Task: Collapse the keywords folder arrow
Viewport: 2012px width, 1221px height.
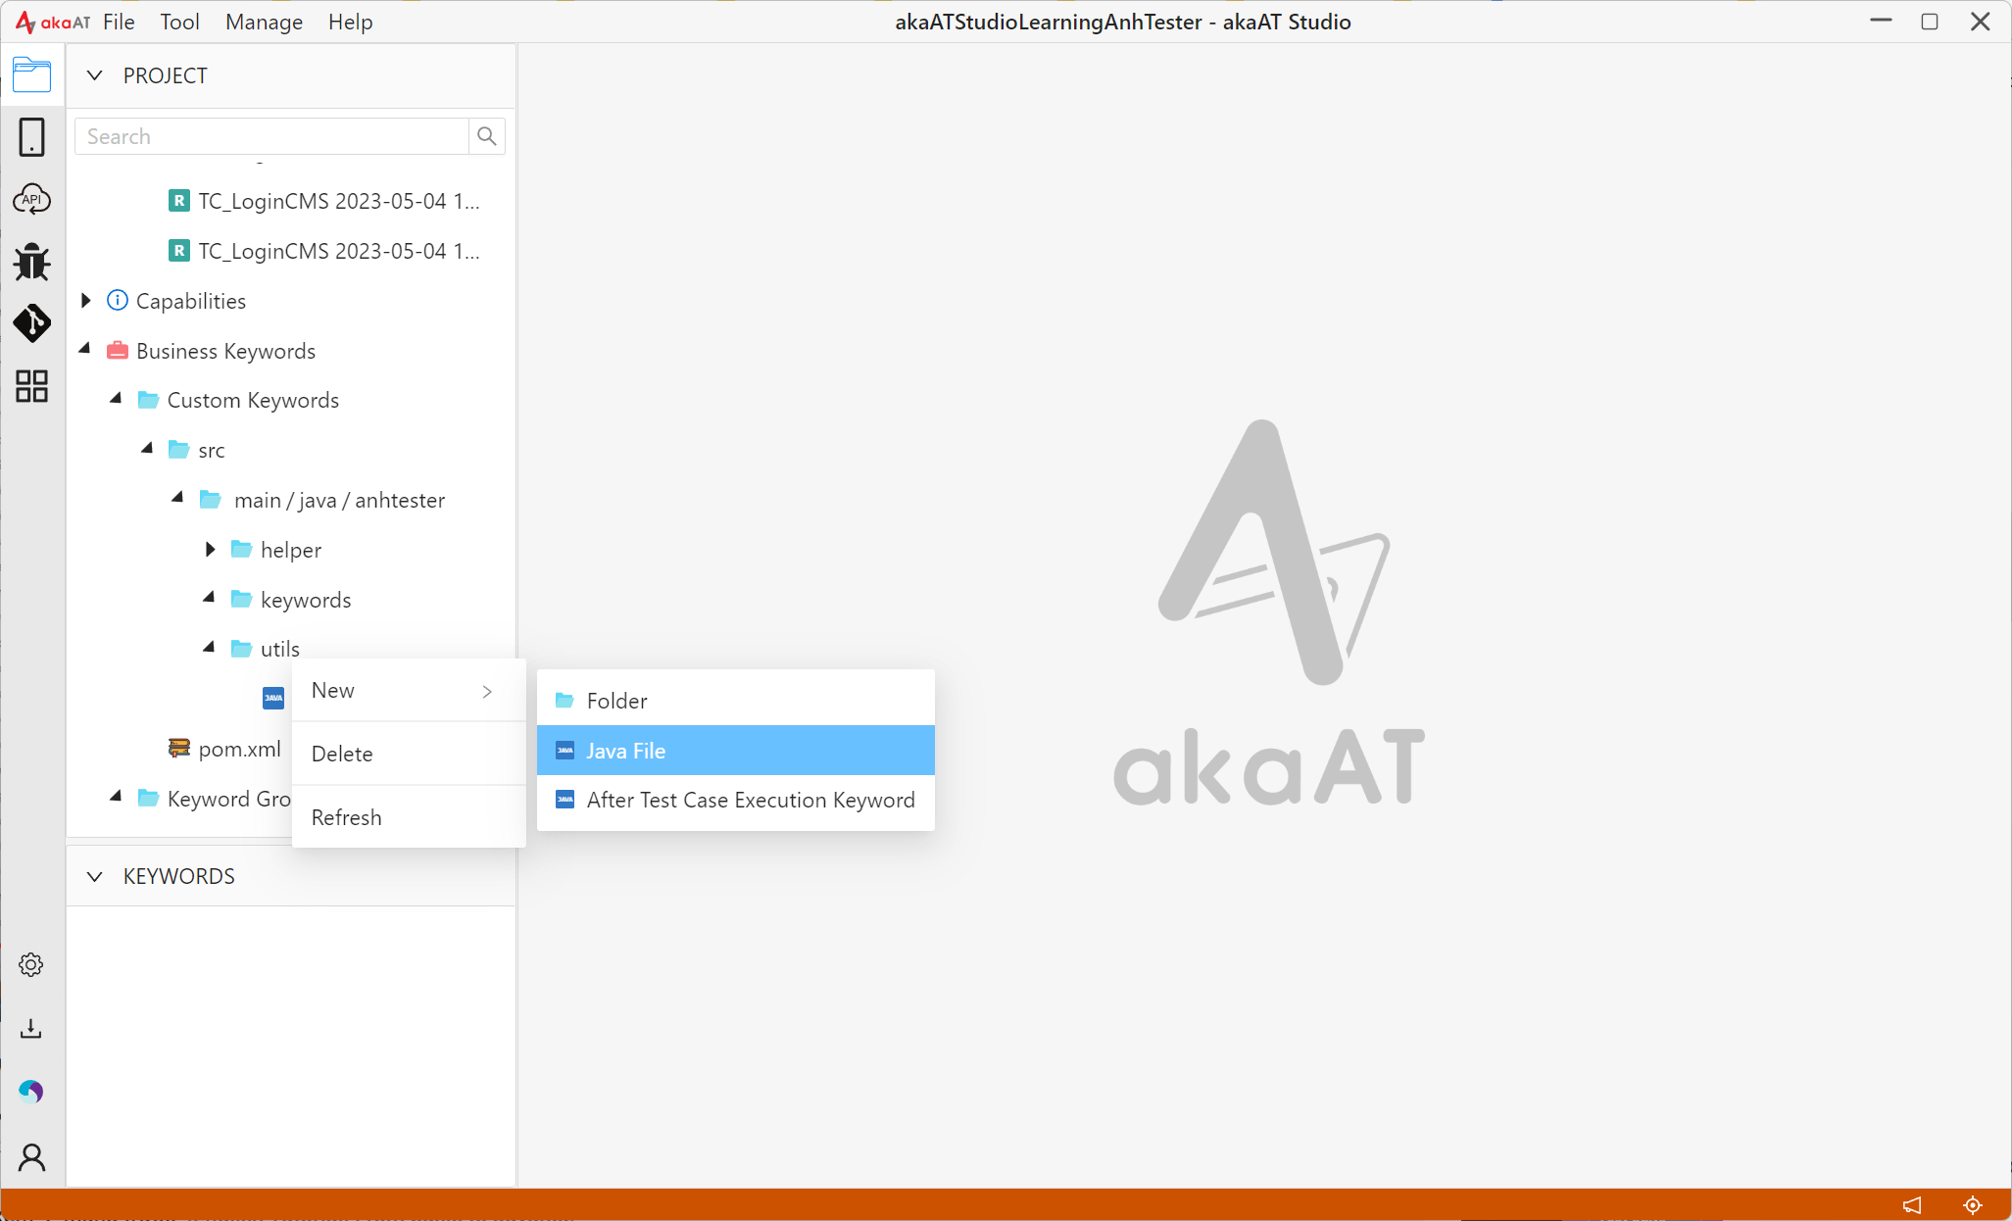Action: [x=210, y=599]
